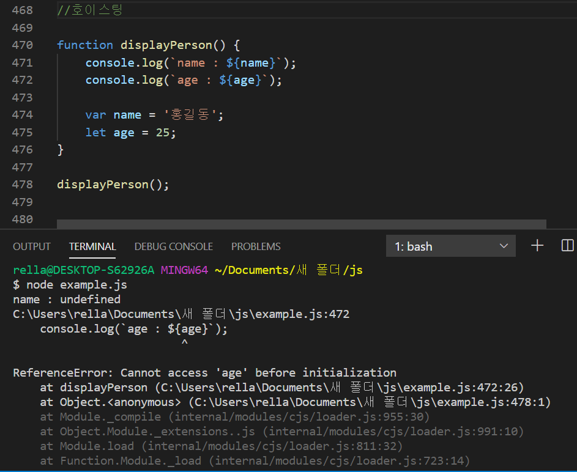Click the 'at Module.load' stack line
This screenshot has height=472, width=577.
221,446
